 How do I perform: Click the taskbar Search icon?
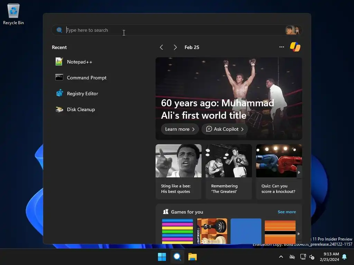click(177, 257)
